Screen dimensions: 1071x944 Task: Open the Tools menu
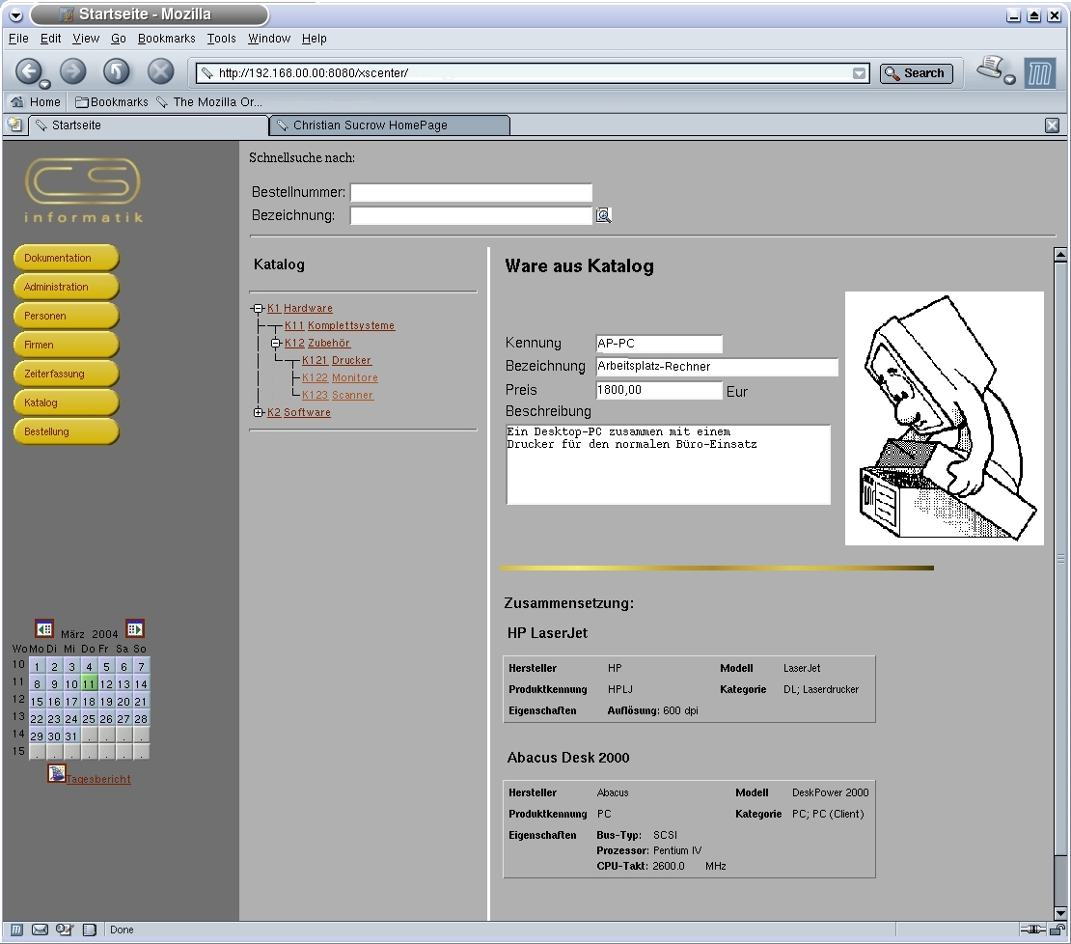(221, 39)
